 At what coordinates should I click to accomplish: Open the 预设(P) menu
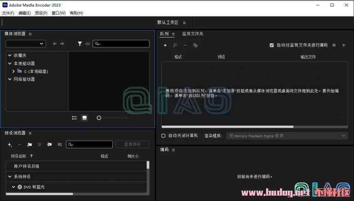(41, 13)
